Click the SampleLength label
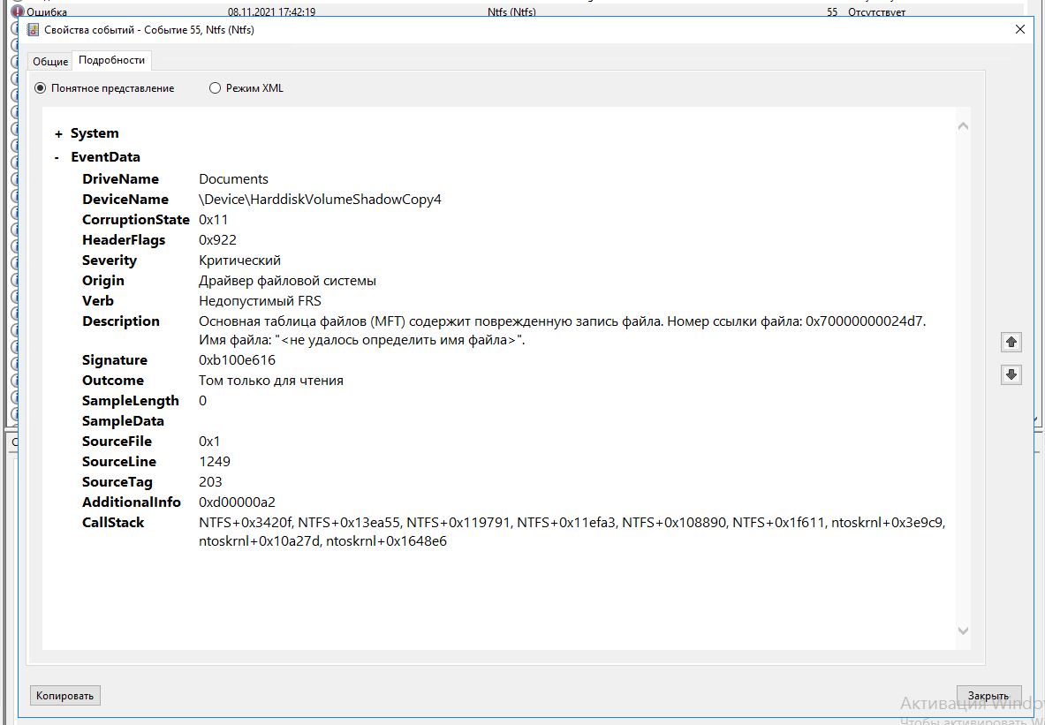The height and width of the screenshot is (725, 1045). [131, 401]
